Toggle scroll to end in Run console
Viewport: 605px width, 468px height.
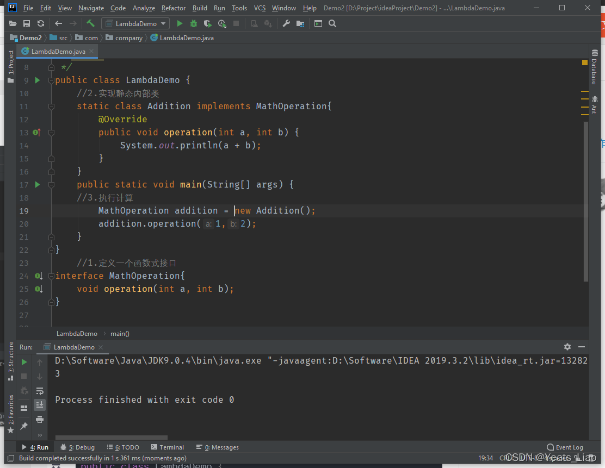tap(40, 405)
